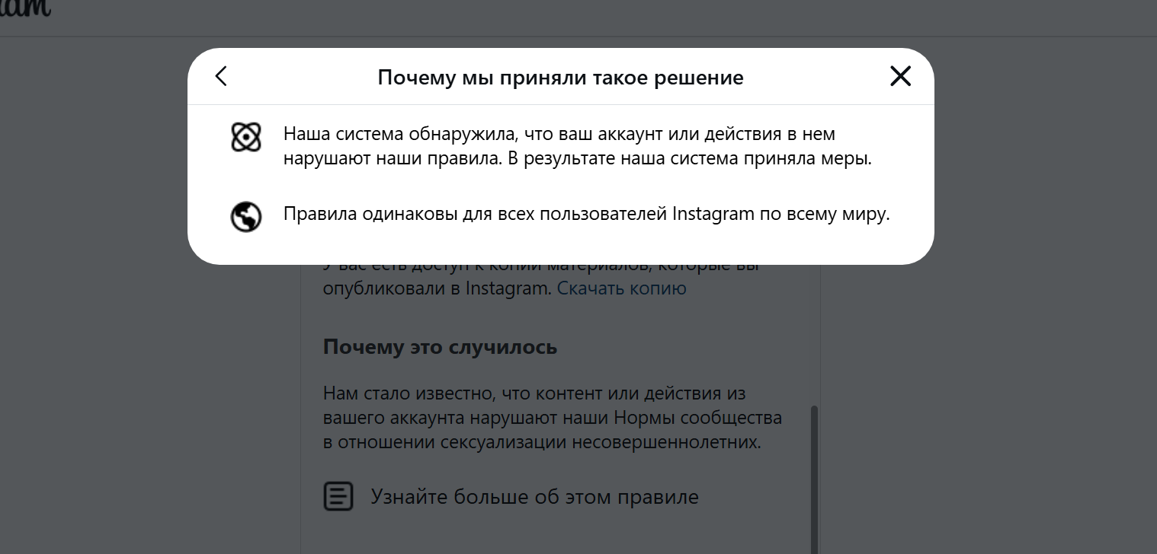Image resolution: width=1157 pixels, height=554 pixels.
Task: Open the "Скачать копию" link
Action: pos(621,289)
